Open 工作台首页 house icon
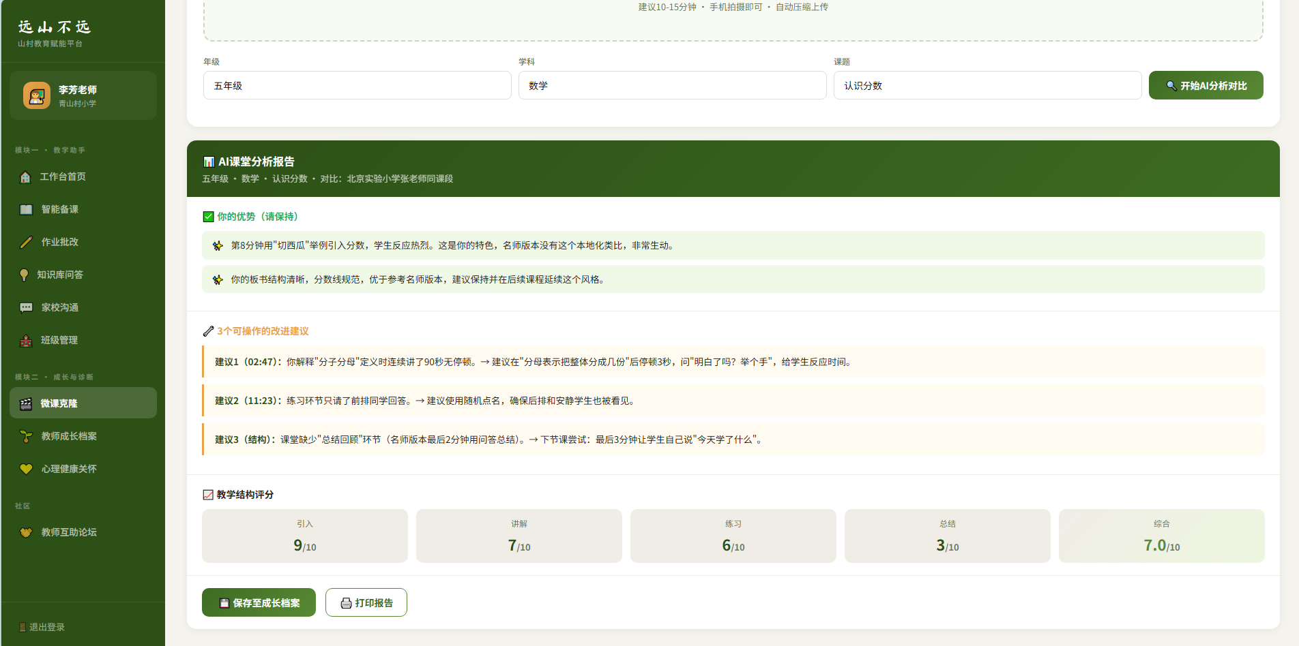 pos(25,177)
